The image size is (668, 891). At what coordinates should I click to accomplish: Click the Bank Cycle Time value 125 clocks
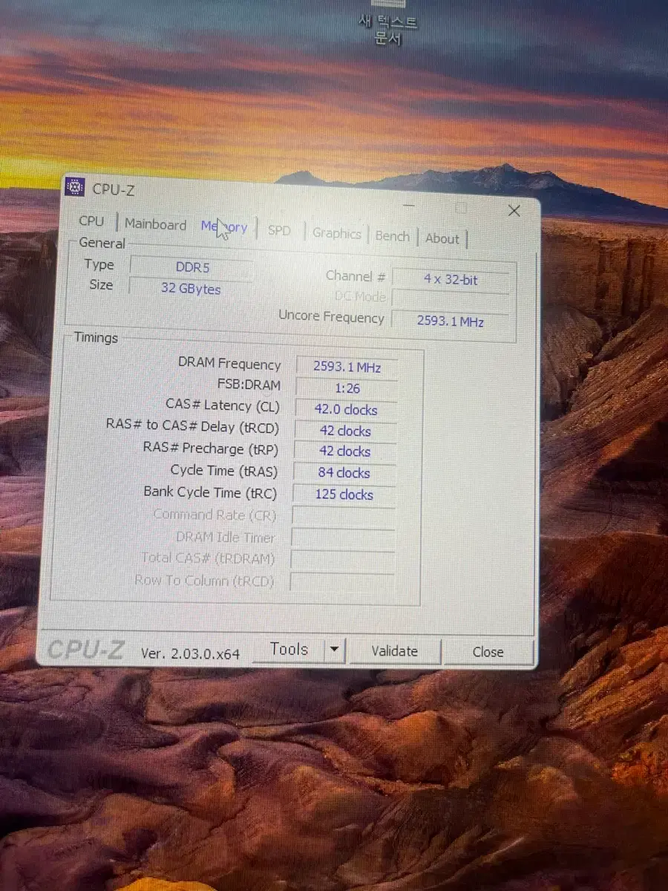(x=344, y=495)
